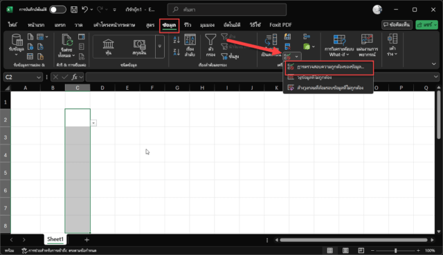
Task: Collapse the ribbon with the chevron
Action: click(434, 64)
